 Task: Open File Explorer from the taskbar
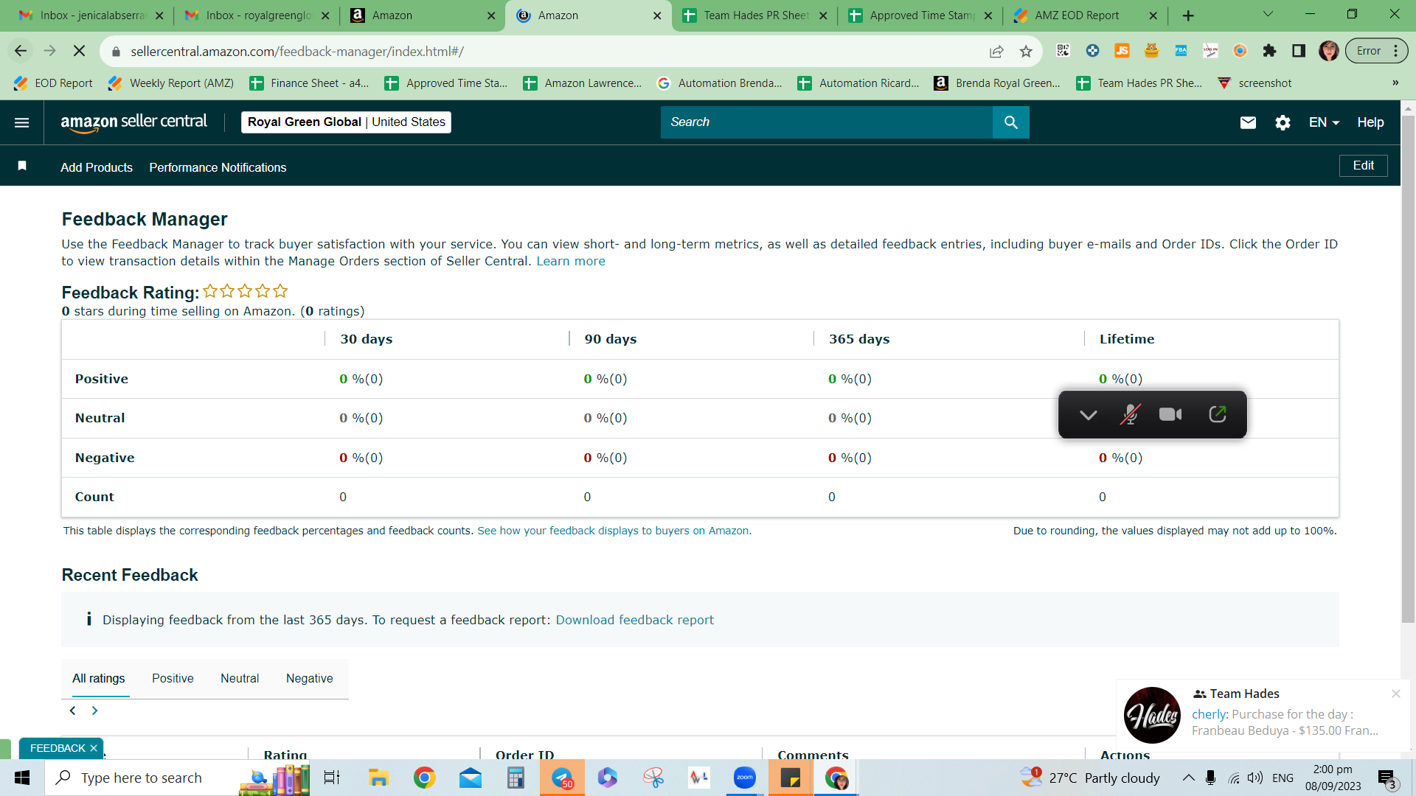click(x=378, y=778)
